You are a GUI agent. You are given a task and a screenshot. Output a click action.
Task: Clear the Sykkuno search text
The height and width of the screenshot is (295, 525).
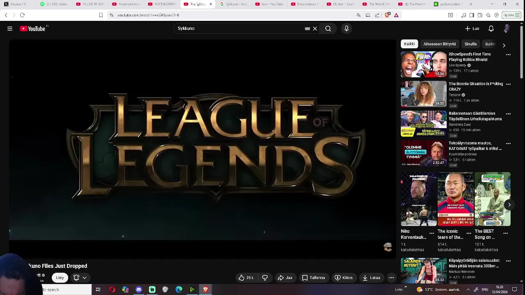315,29
